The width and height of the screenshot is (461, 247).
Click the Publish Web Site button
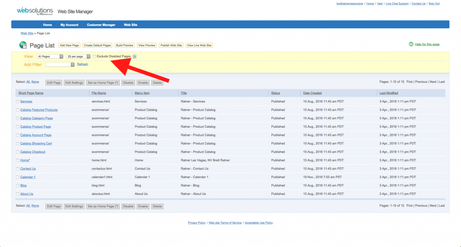pyautogui.click(x=171, y=45)
